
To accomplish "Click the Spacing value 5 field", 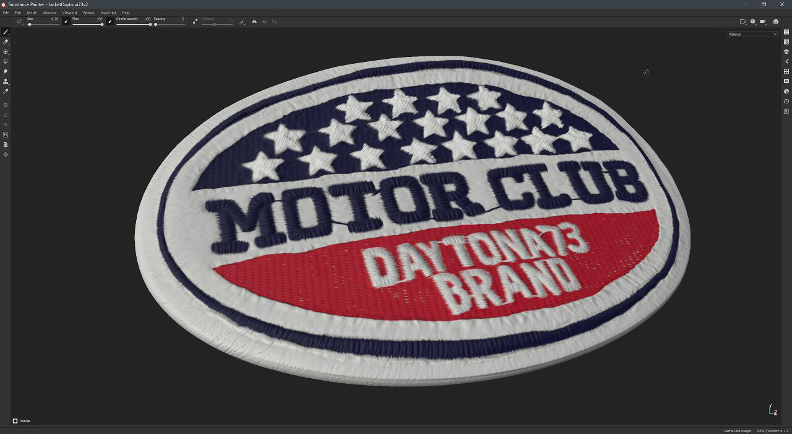I will click(x=183, y=19).
